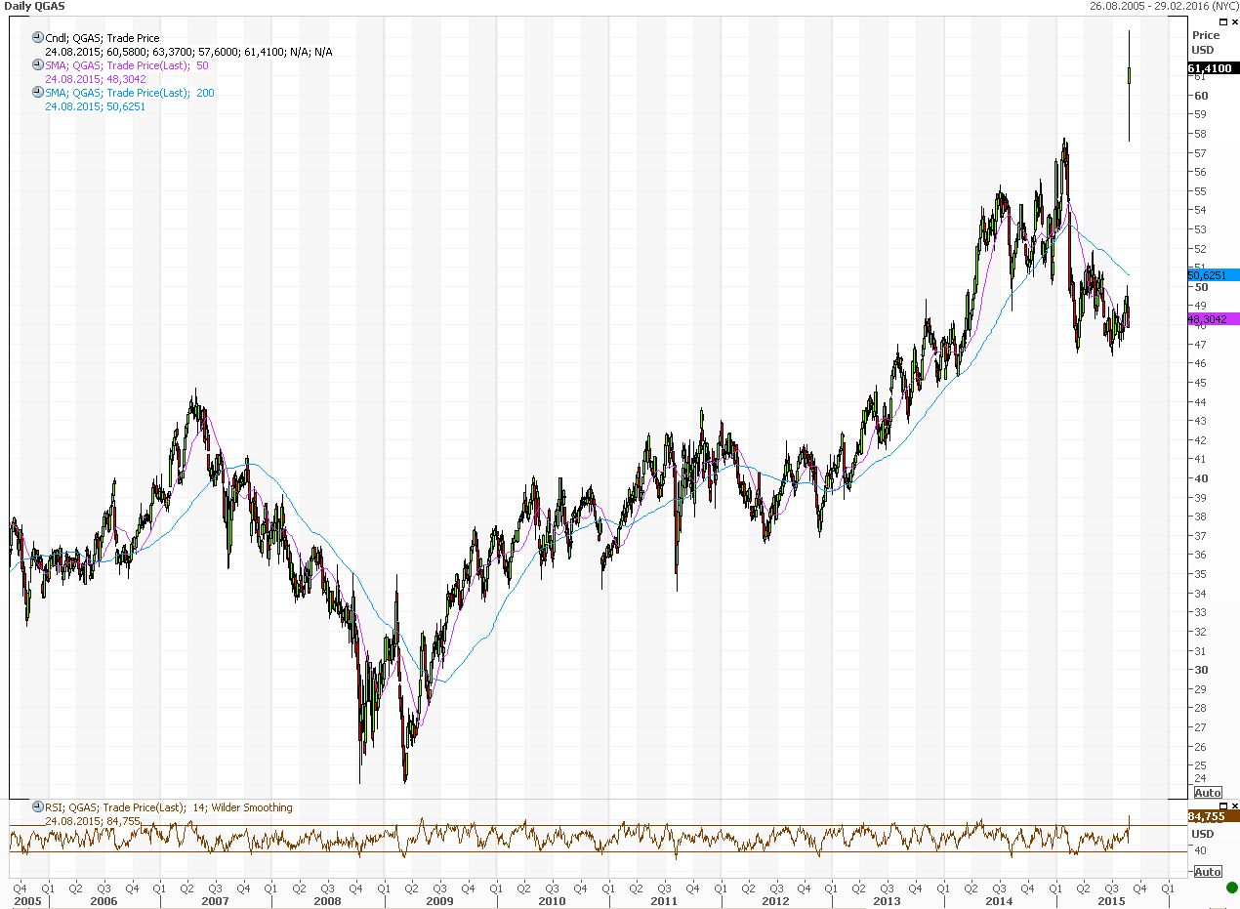Viewport: 1240px width, 909px height.
Task: Click the brown 84,755 RSI value tag
Action: pos(1212,816)
